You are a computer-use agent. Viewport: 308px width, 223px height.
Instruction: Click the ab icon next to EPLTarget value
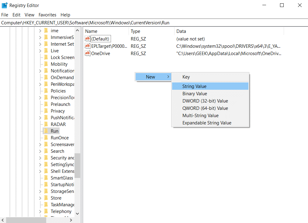(x=87, y=46)
